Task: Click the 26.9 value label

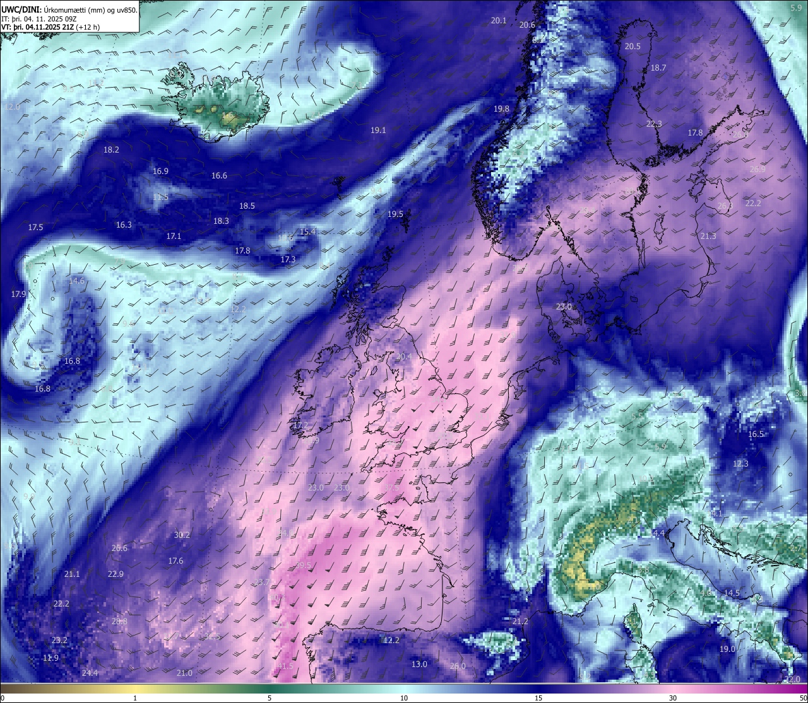Action: point(757,170)
